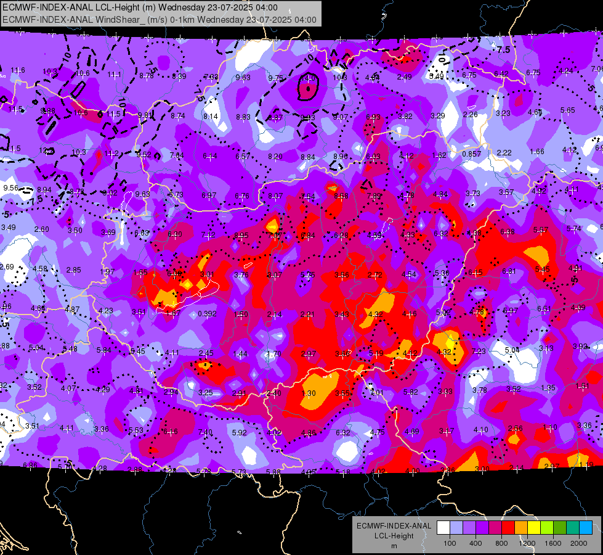603x555 pixels.
Task: Click the wind shear value 14.0
Action: pos(307,78)
